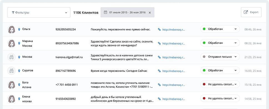The width and height of the screenshot is (269, 109).
Task: Click the message about детские санки Тимка 5
Action: tap(122, 57)
